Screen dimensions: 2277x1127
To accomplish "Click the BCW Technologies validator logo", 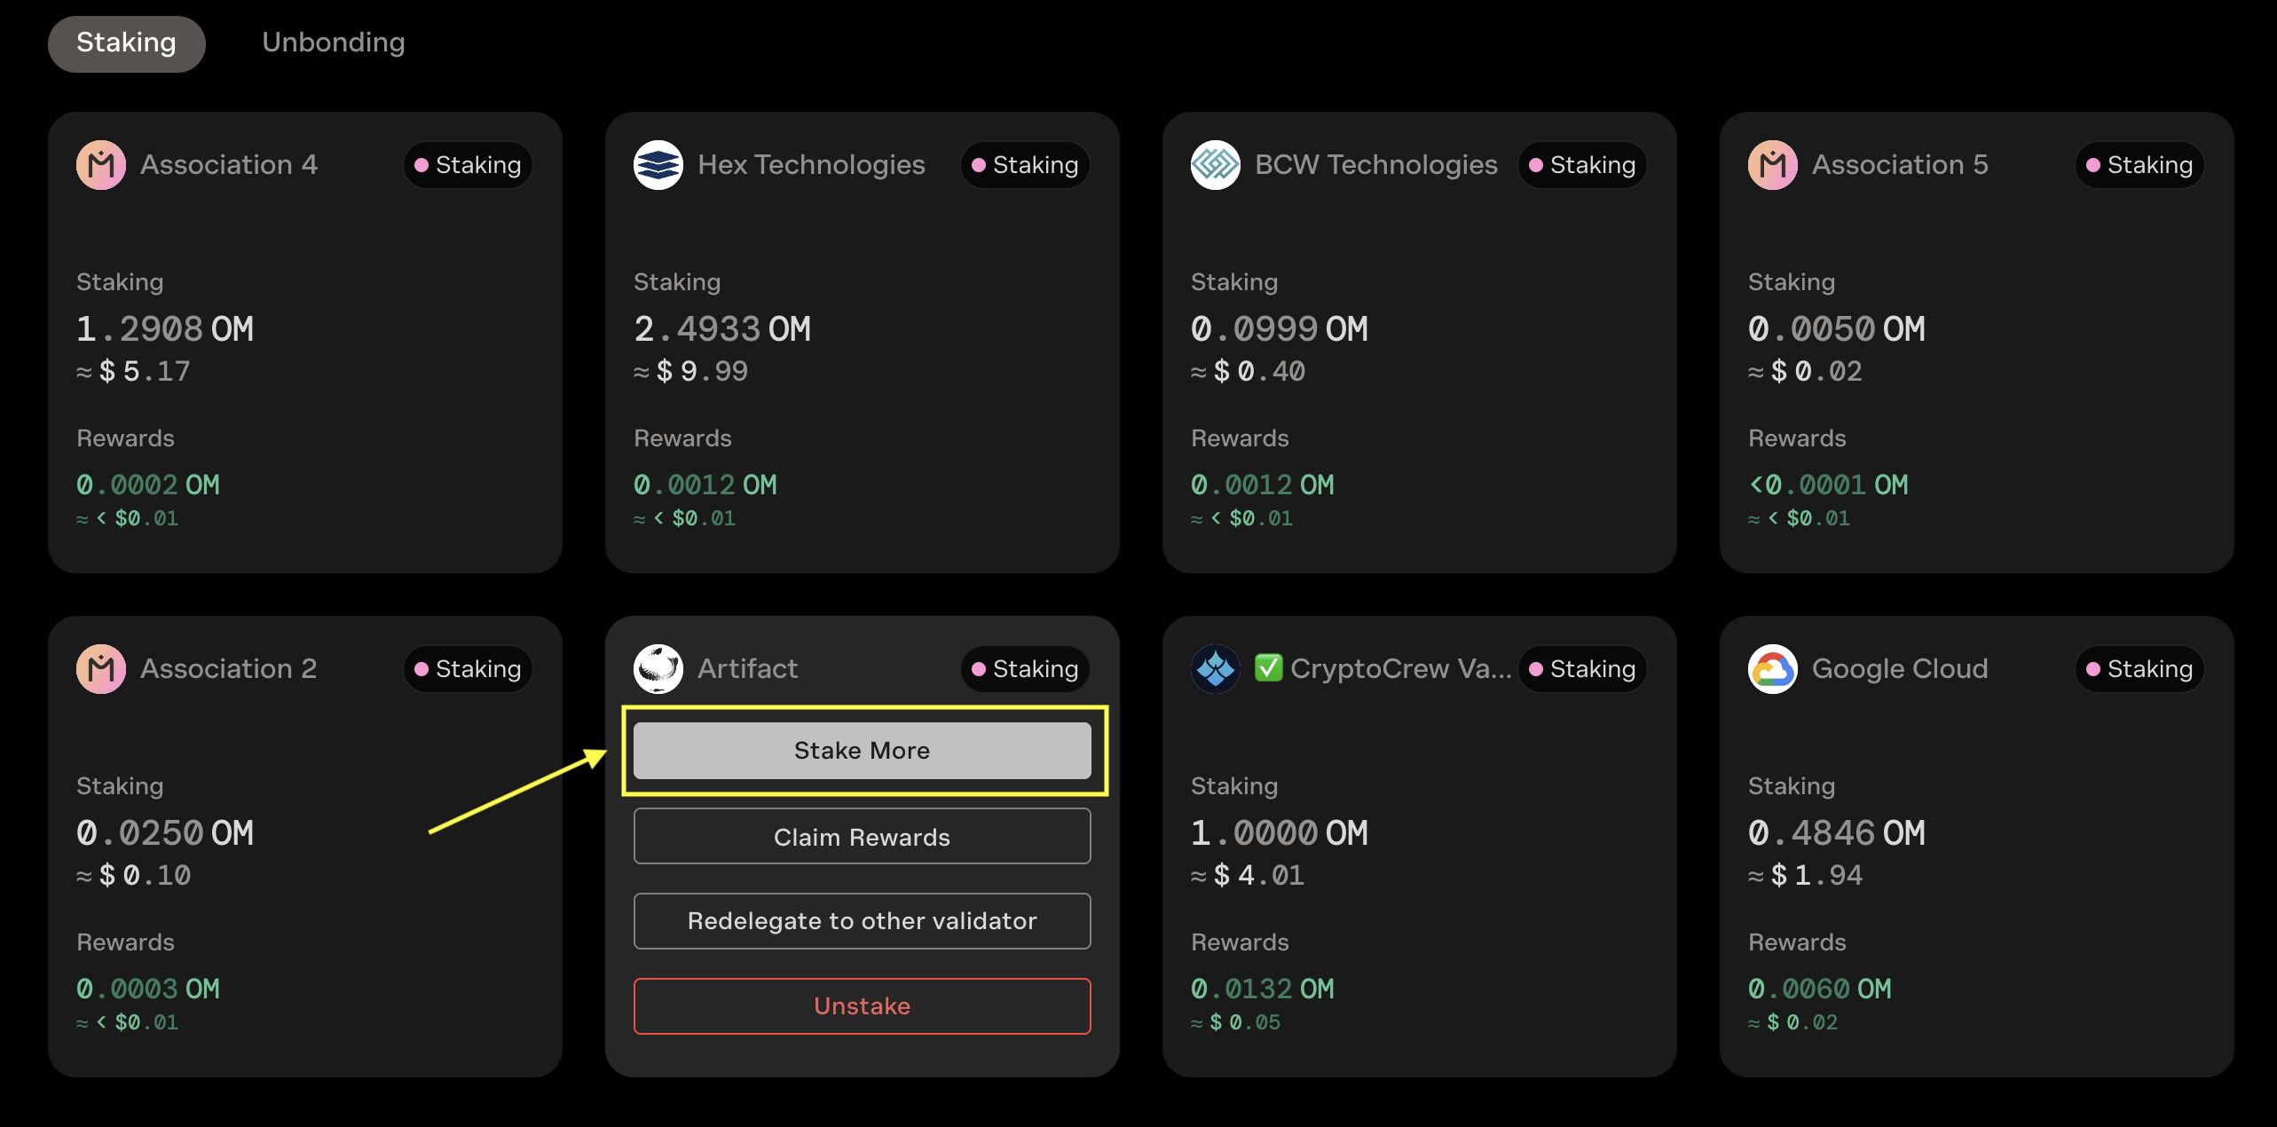I will [1216, 165].
